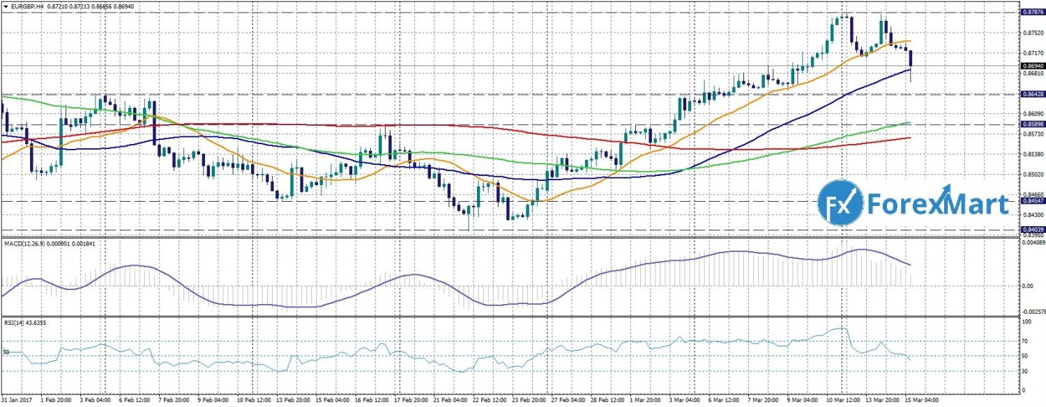Viewport: 1046px width, 407px height.
Task: Click the last blue bearish candlestick
Action: click(911, 59)
